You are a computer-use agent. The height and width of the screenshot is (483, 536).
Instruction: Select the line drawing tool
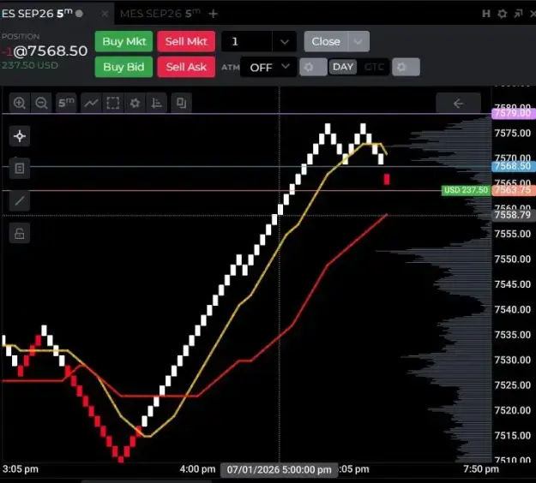pos(20,200)
